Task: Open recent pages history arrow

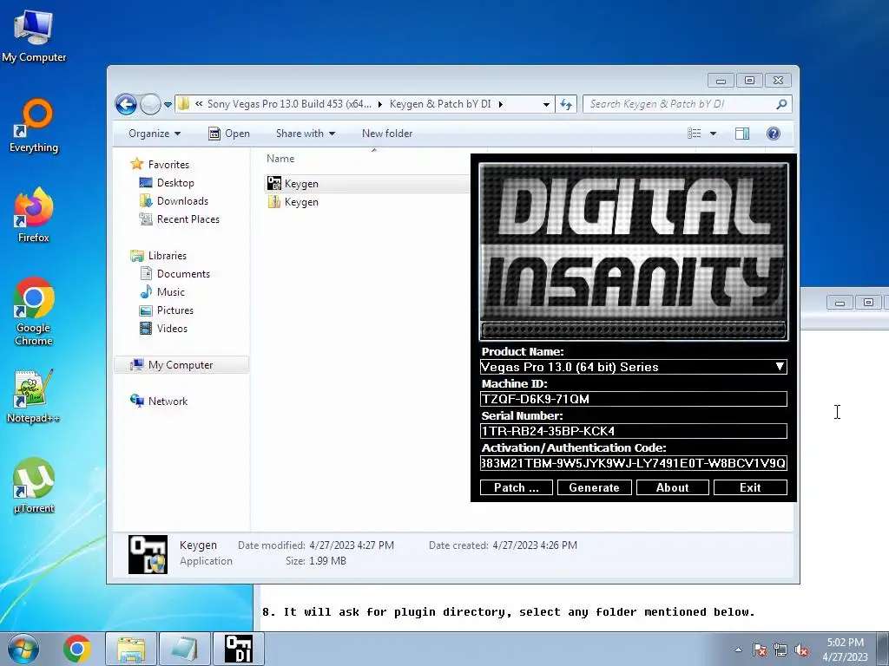Action: point(168,105)
